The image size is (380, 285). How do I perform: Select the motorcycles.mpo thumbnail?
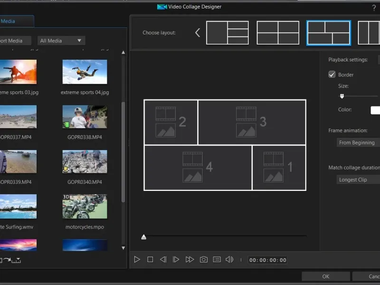[x=85, y=206]
